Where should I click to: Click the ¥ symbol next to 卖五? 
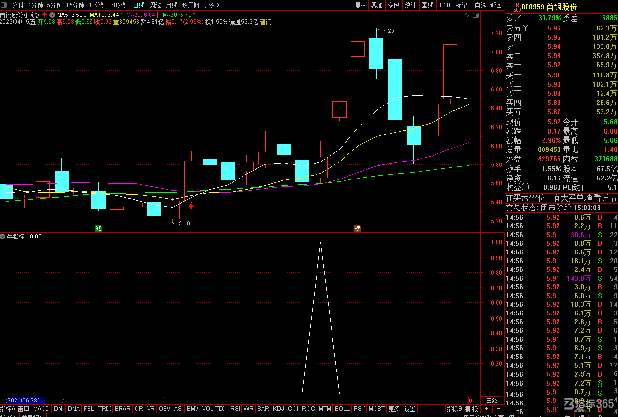(525, 28)
